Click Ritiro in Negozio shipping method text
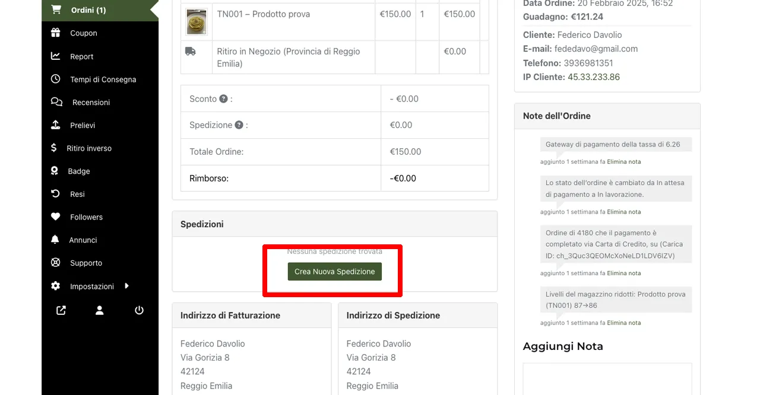 coord(289,57)
